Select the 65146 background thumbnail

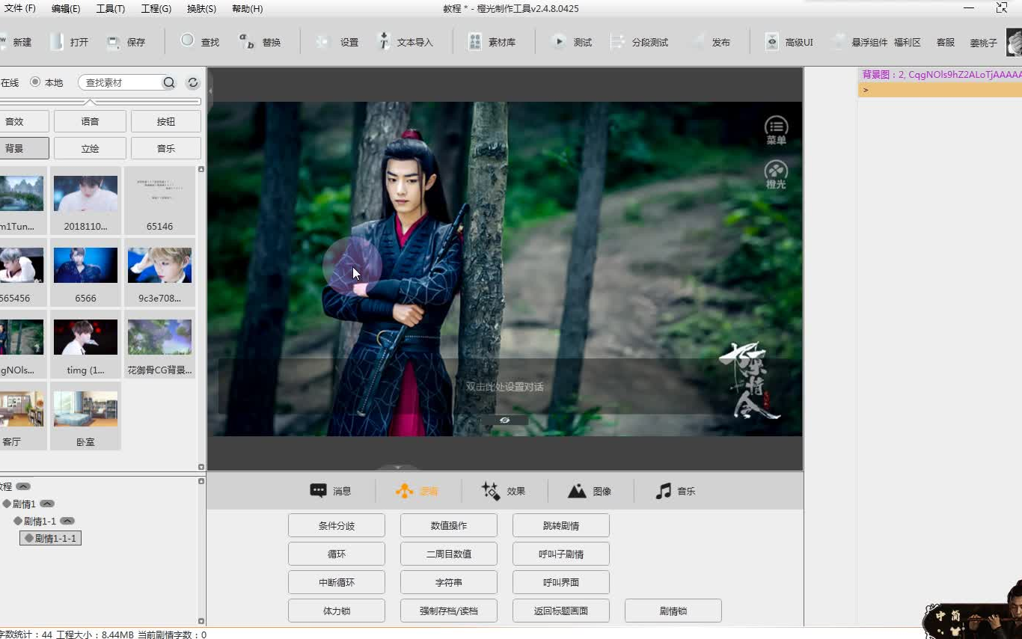click(x=159, y=201)
